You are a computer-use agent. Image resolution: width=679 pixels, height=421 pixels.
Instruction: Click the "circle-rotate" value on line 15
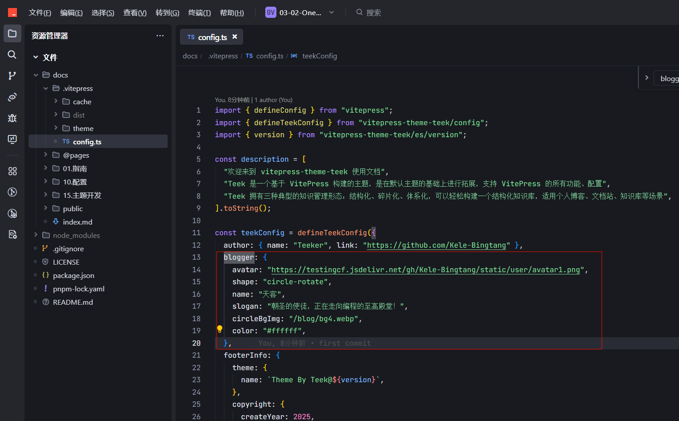pos(295,282)
